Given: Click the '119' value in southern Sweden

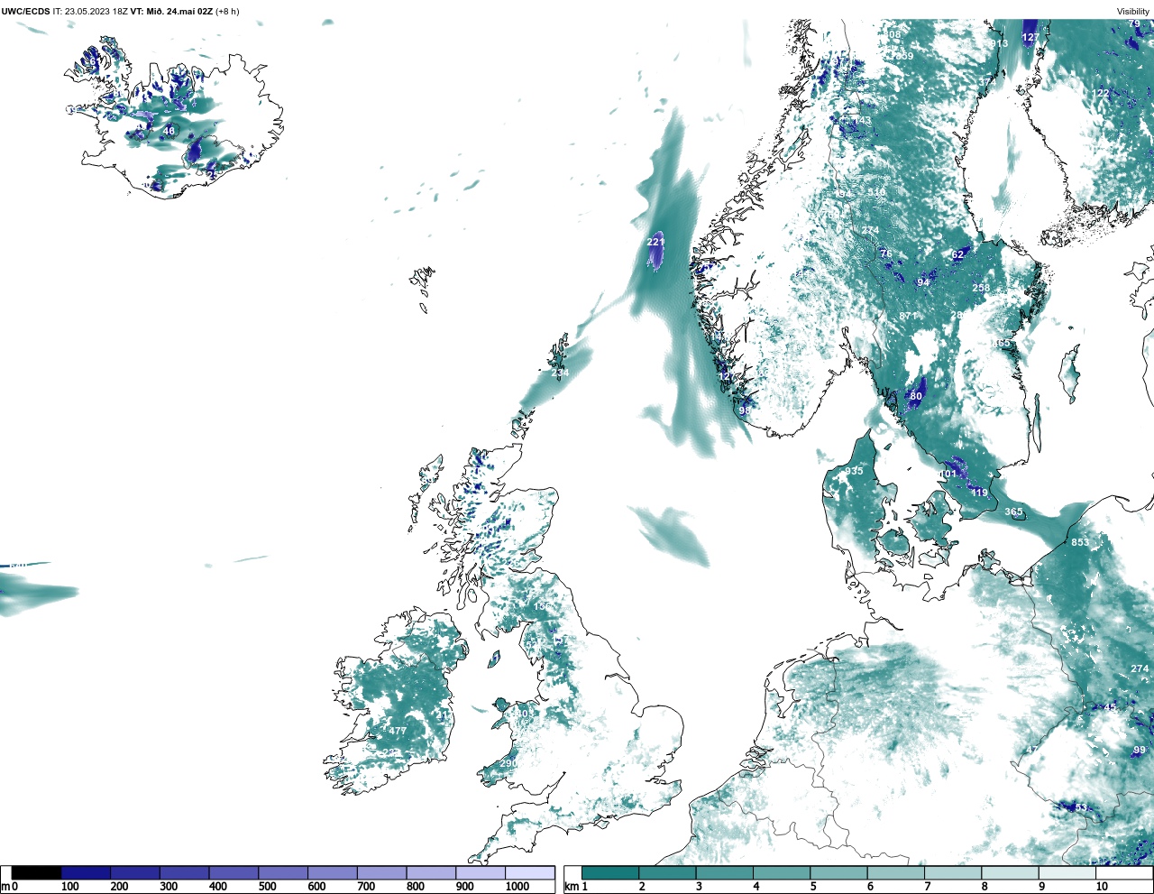Looking at the screenshot, I should (979, 493).
